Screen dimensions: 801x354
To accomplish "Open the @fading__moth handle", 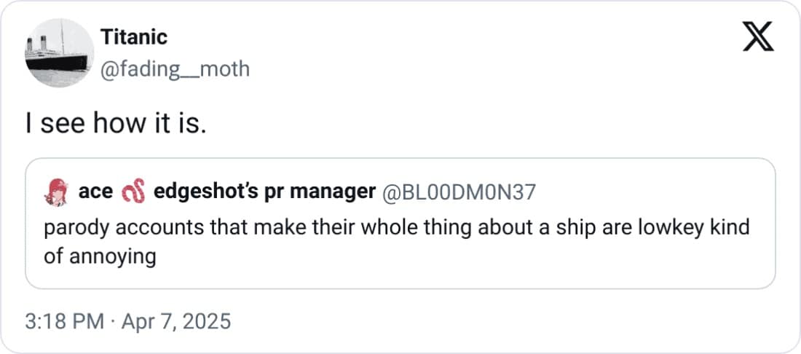I will [176, 69].
